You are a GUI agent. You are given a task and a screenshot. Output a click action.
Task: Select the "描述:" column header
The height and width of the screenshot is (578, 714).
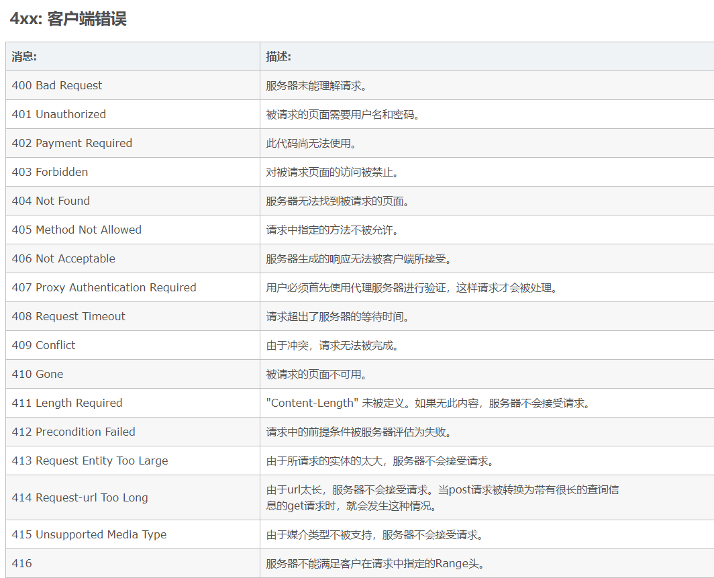pyautogui.click(x=487, y=56)
